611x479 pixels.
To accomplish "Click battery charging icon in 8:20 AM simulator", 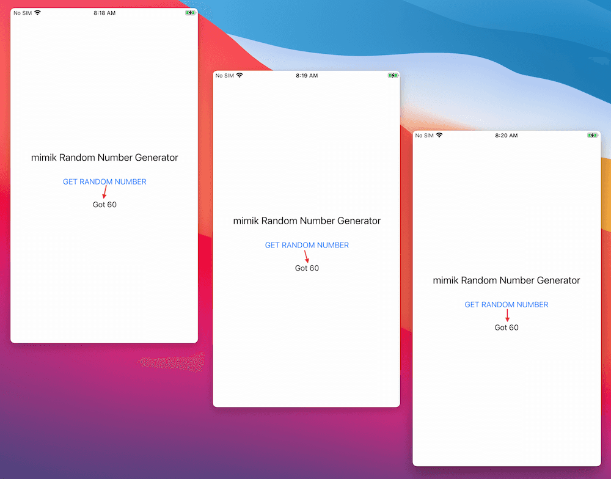I will click(592, 135).
